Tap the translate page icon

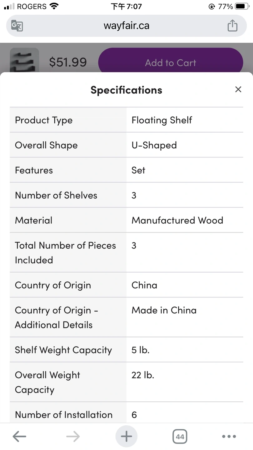tap(17, 26)
